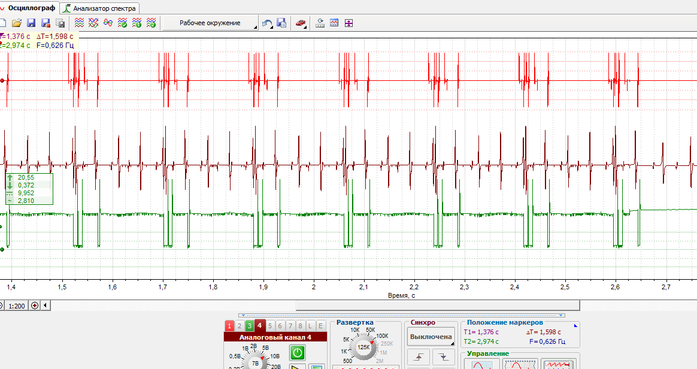Click waveform icon with green number 1
This screenshot has height=369, width=697.
[137, 23]
